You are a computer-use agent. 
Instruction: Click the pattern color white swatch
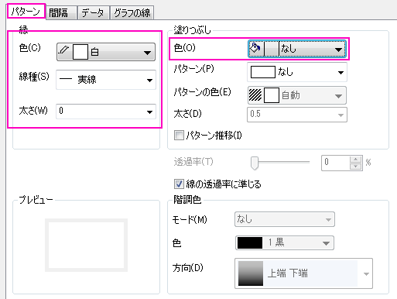272,95
